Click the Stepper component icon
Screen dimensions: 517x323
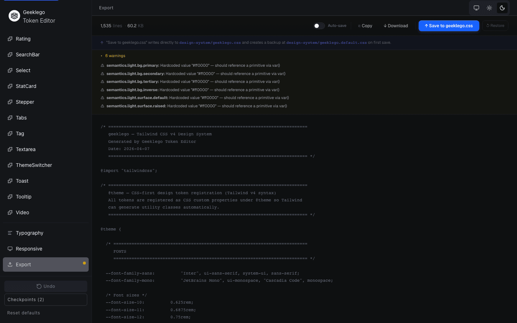pos(10,102)
